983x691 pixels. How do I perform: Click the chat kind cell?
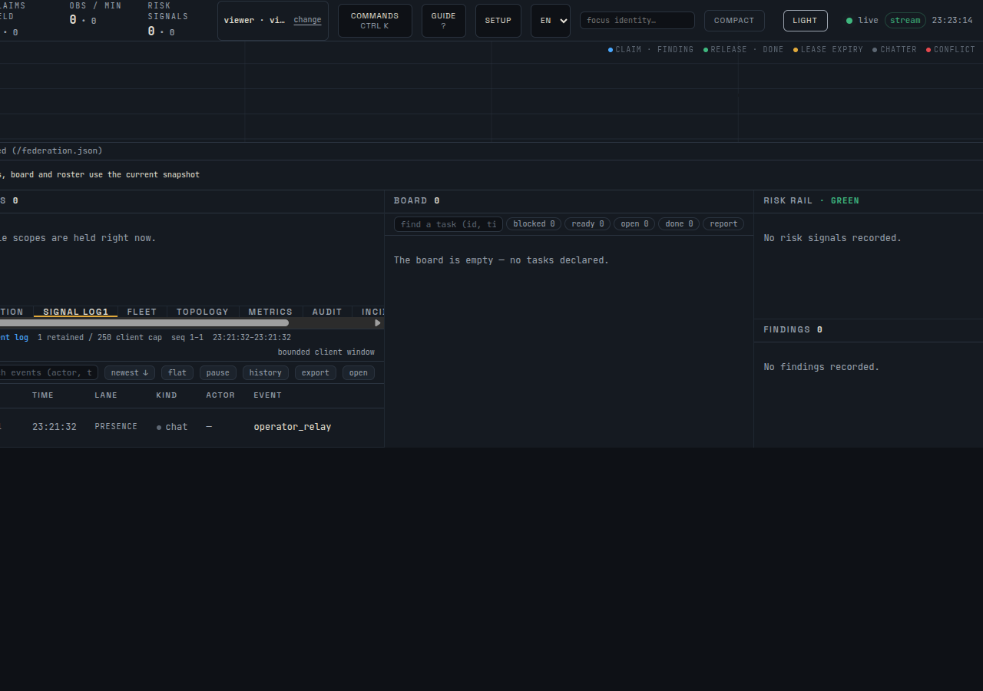pyautogui.click(x=172, y=427)
